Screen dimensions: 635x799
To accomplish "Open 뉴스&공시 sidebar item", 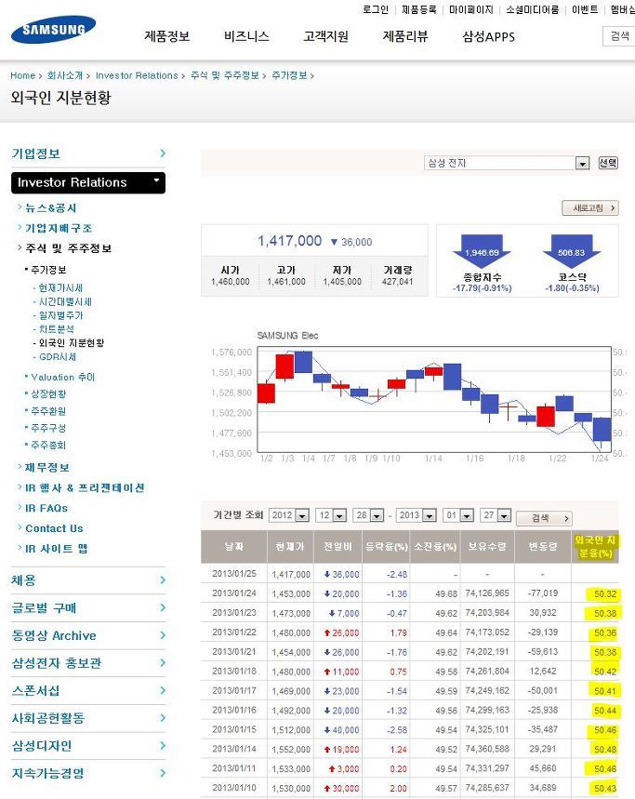I will pyautogui.click(x=51, y=208).
